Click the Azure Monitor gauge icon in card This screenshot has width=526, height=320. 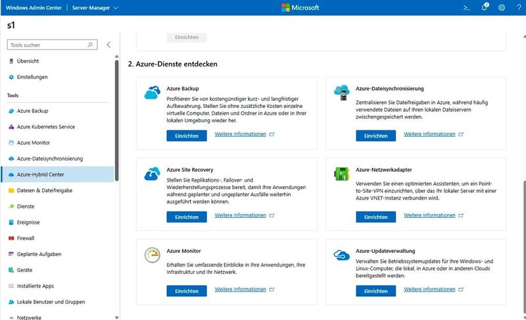[x=152, y=255]
